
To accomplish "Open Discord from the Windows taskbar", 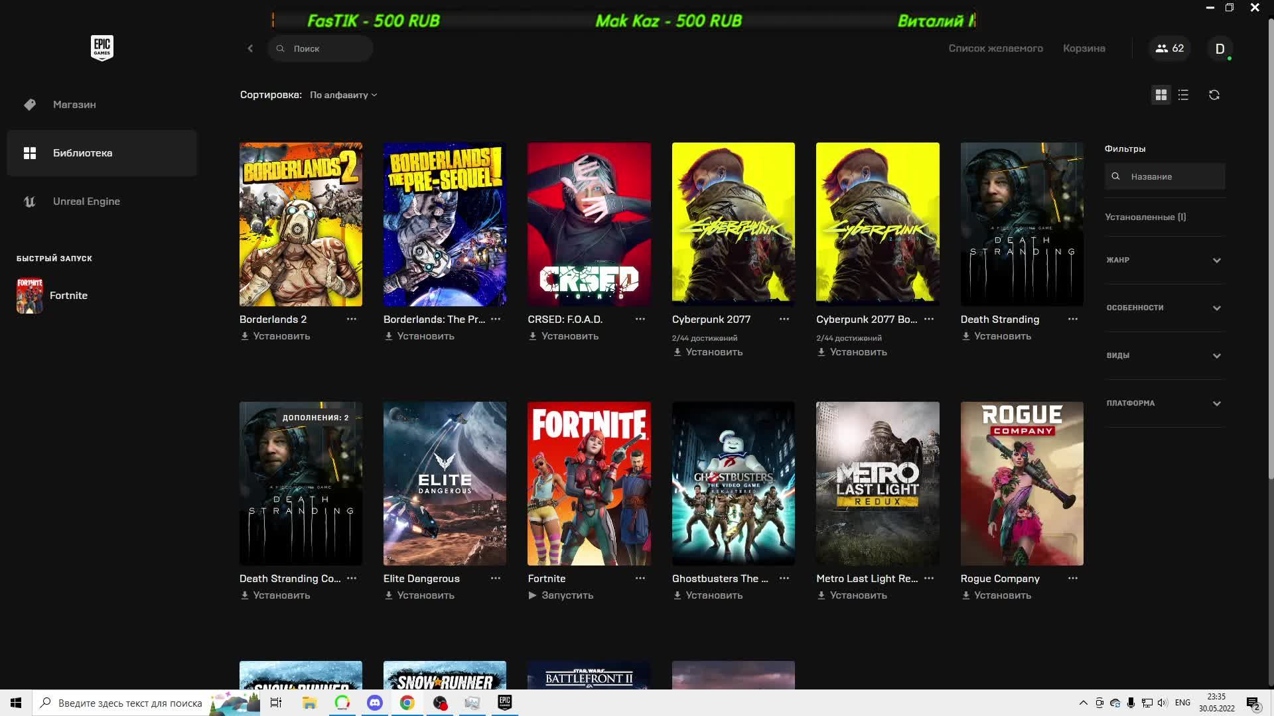I will 374,703.
